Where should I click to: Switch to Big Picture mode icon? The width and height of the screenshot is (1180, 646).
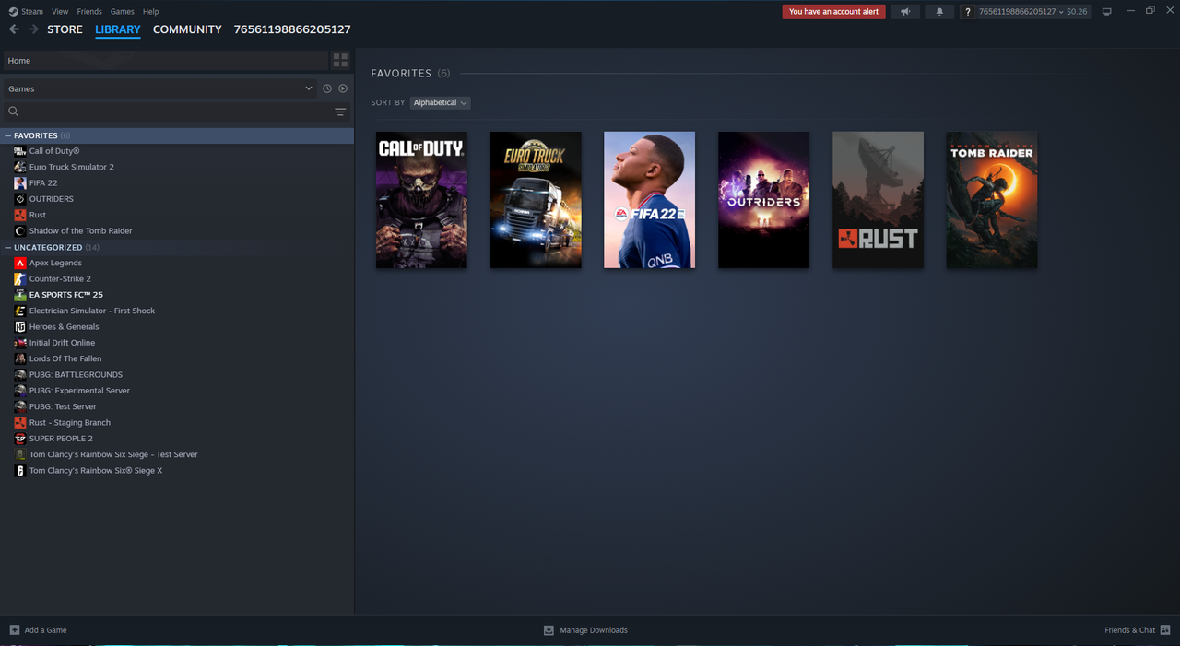pyautogui.click(x=1107, y=12)
